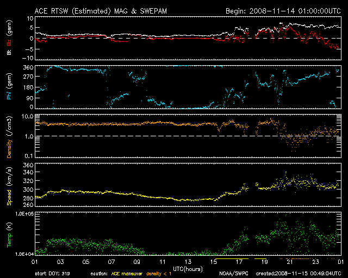This screenshot has height=278, width=348.
Task: Click the '(km/s)' unit label
Action: [x=9, y=176]
